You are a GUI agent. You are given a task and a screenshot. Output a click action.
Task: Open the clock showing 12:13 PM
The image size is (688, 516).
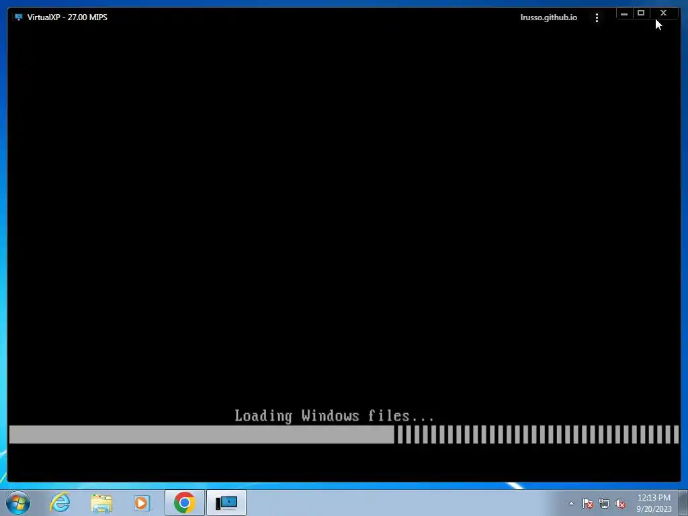[654, 503]
